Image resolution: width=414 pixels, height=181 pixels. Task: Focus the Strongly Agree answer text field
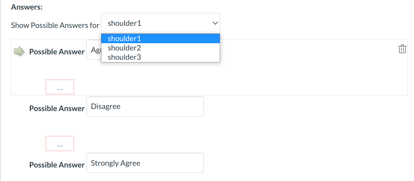(145, 163)
